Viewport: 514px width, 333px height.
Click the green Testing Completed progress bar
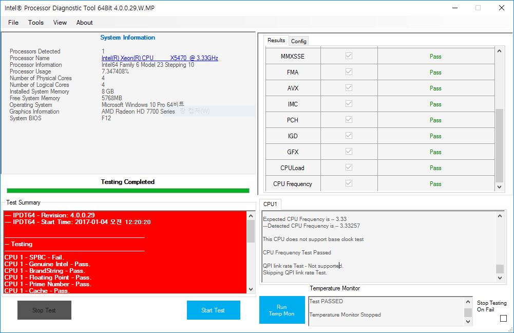[x=128, y=191]
